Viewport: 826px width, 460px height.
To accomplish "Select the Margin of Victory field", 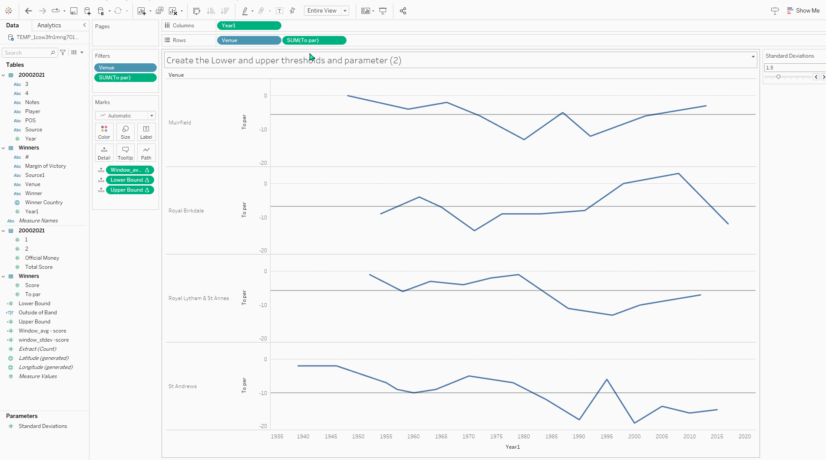I will [x=46, y=166].
